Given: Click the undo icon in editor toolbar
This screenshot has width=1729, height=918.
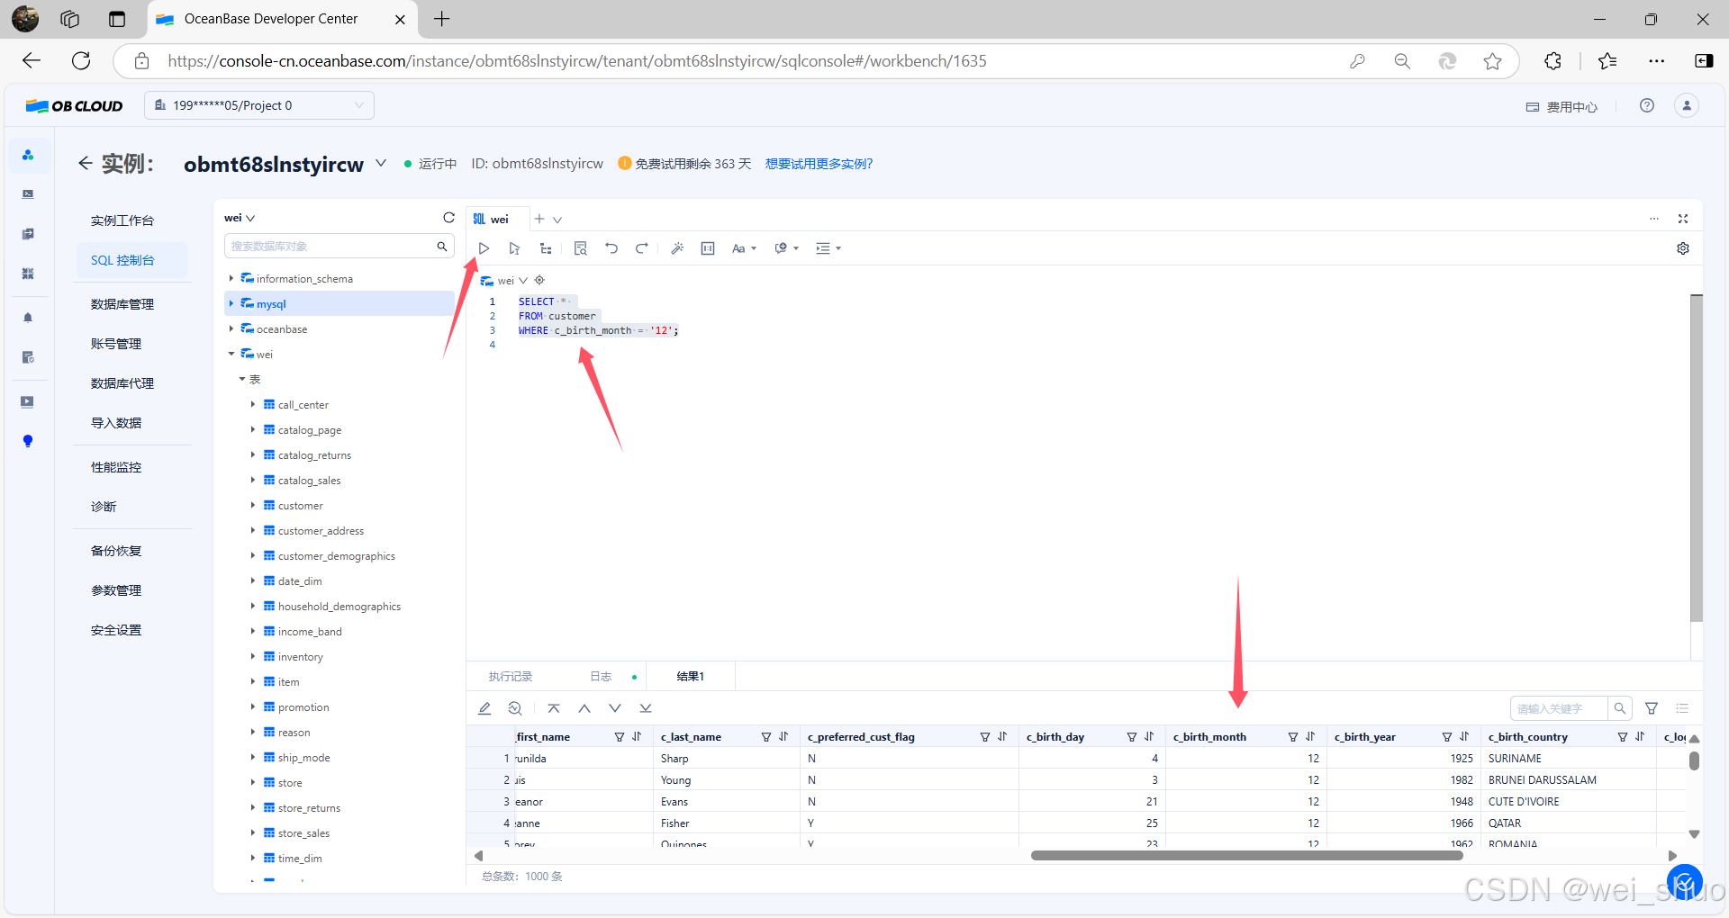Looking at the screenshot, I should click(611, 248).
